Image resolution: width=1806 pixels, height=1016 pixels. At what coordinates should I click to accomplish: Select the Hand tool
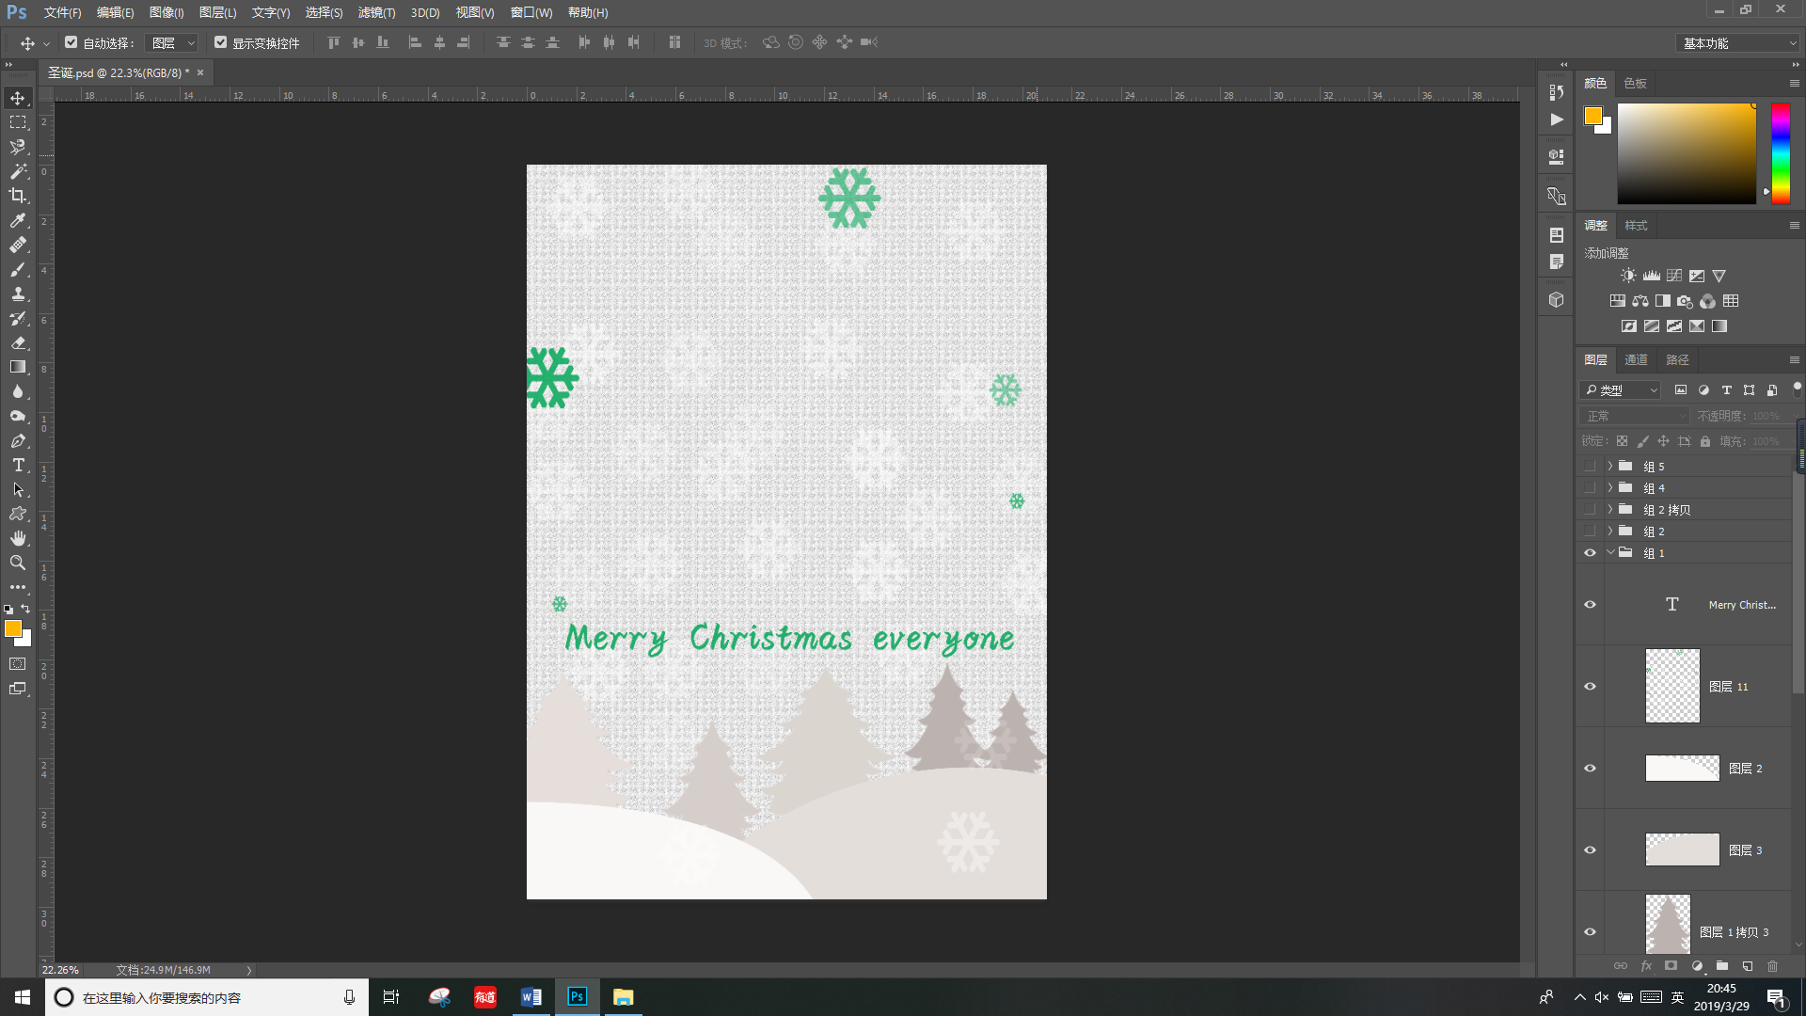pyautogui.click(x=18, y=538)
